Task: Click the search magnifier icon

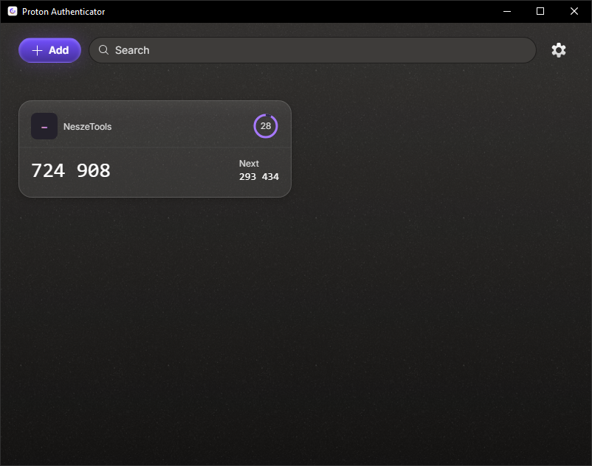Action: click(x=104, y=50)
